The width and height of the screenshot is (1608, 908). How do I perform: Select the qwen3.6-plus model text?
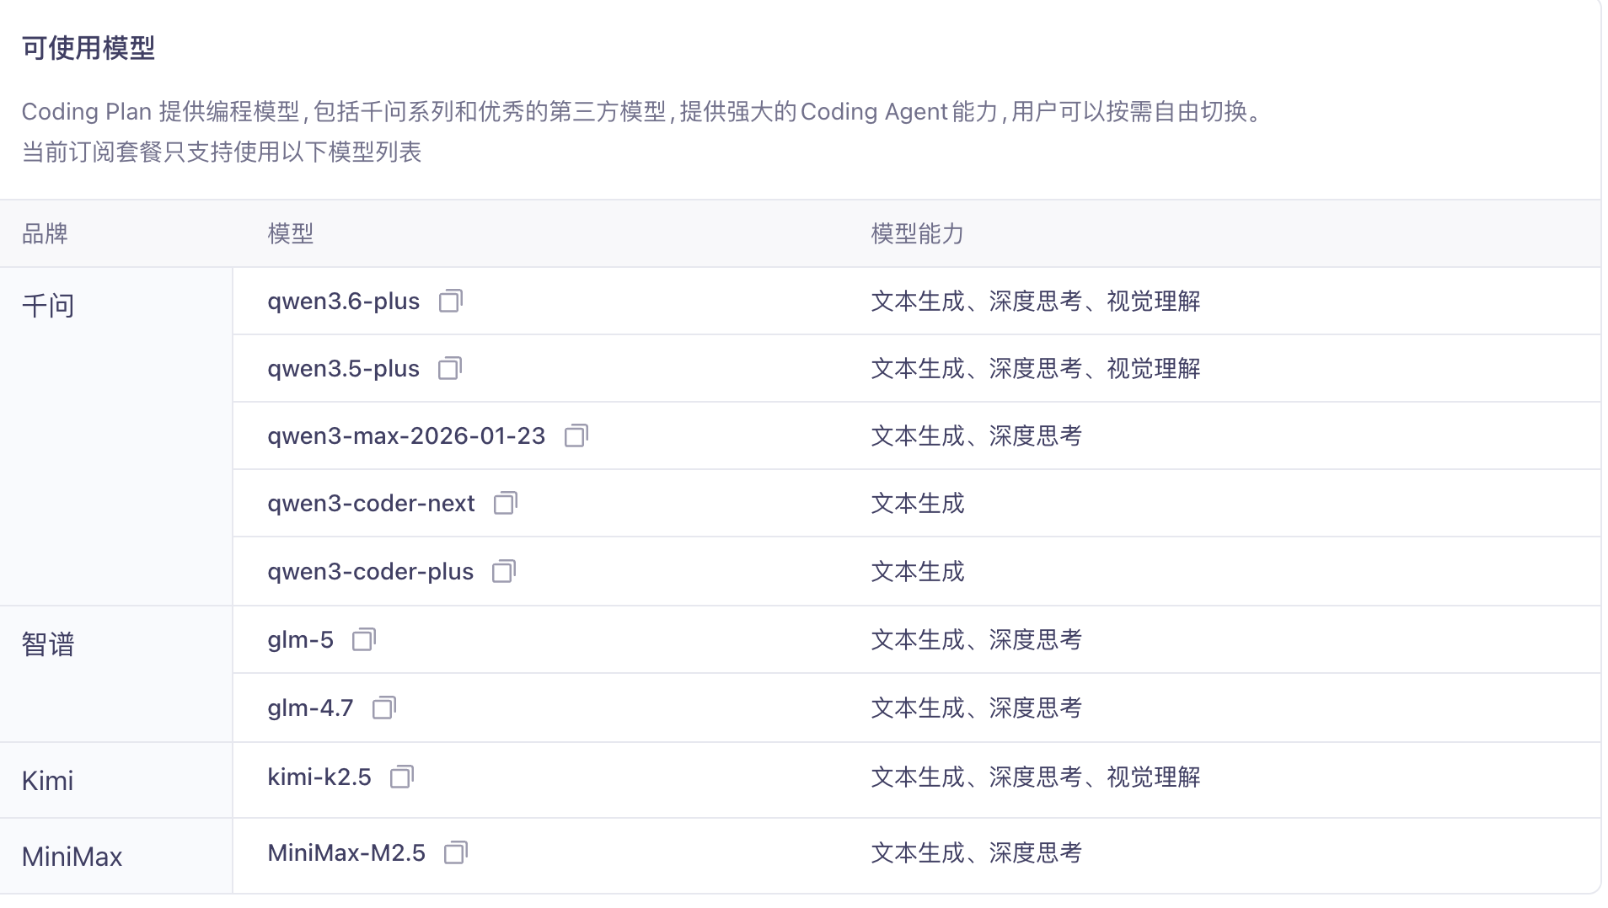[343, 302]
